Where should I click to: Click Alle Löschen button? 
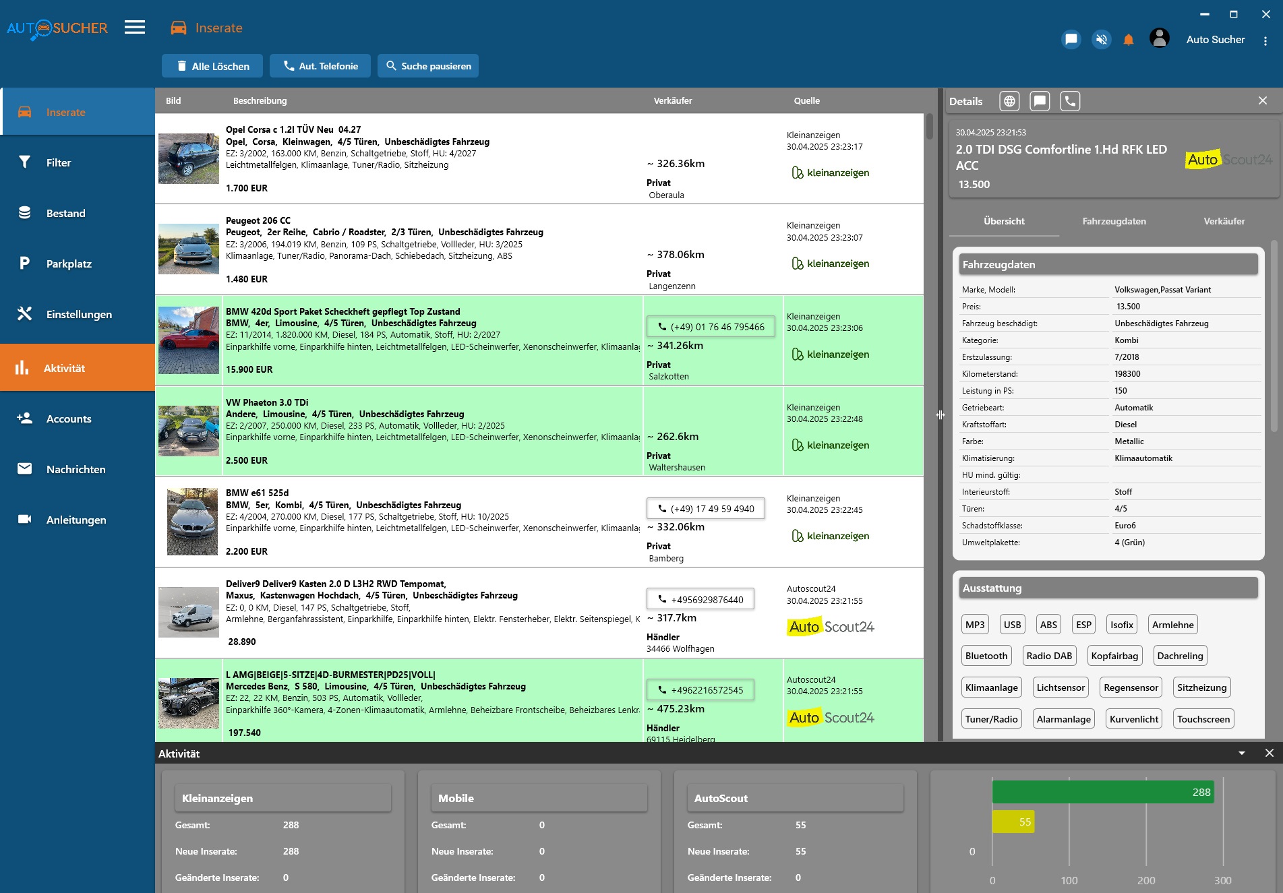[212, 66]
